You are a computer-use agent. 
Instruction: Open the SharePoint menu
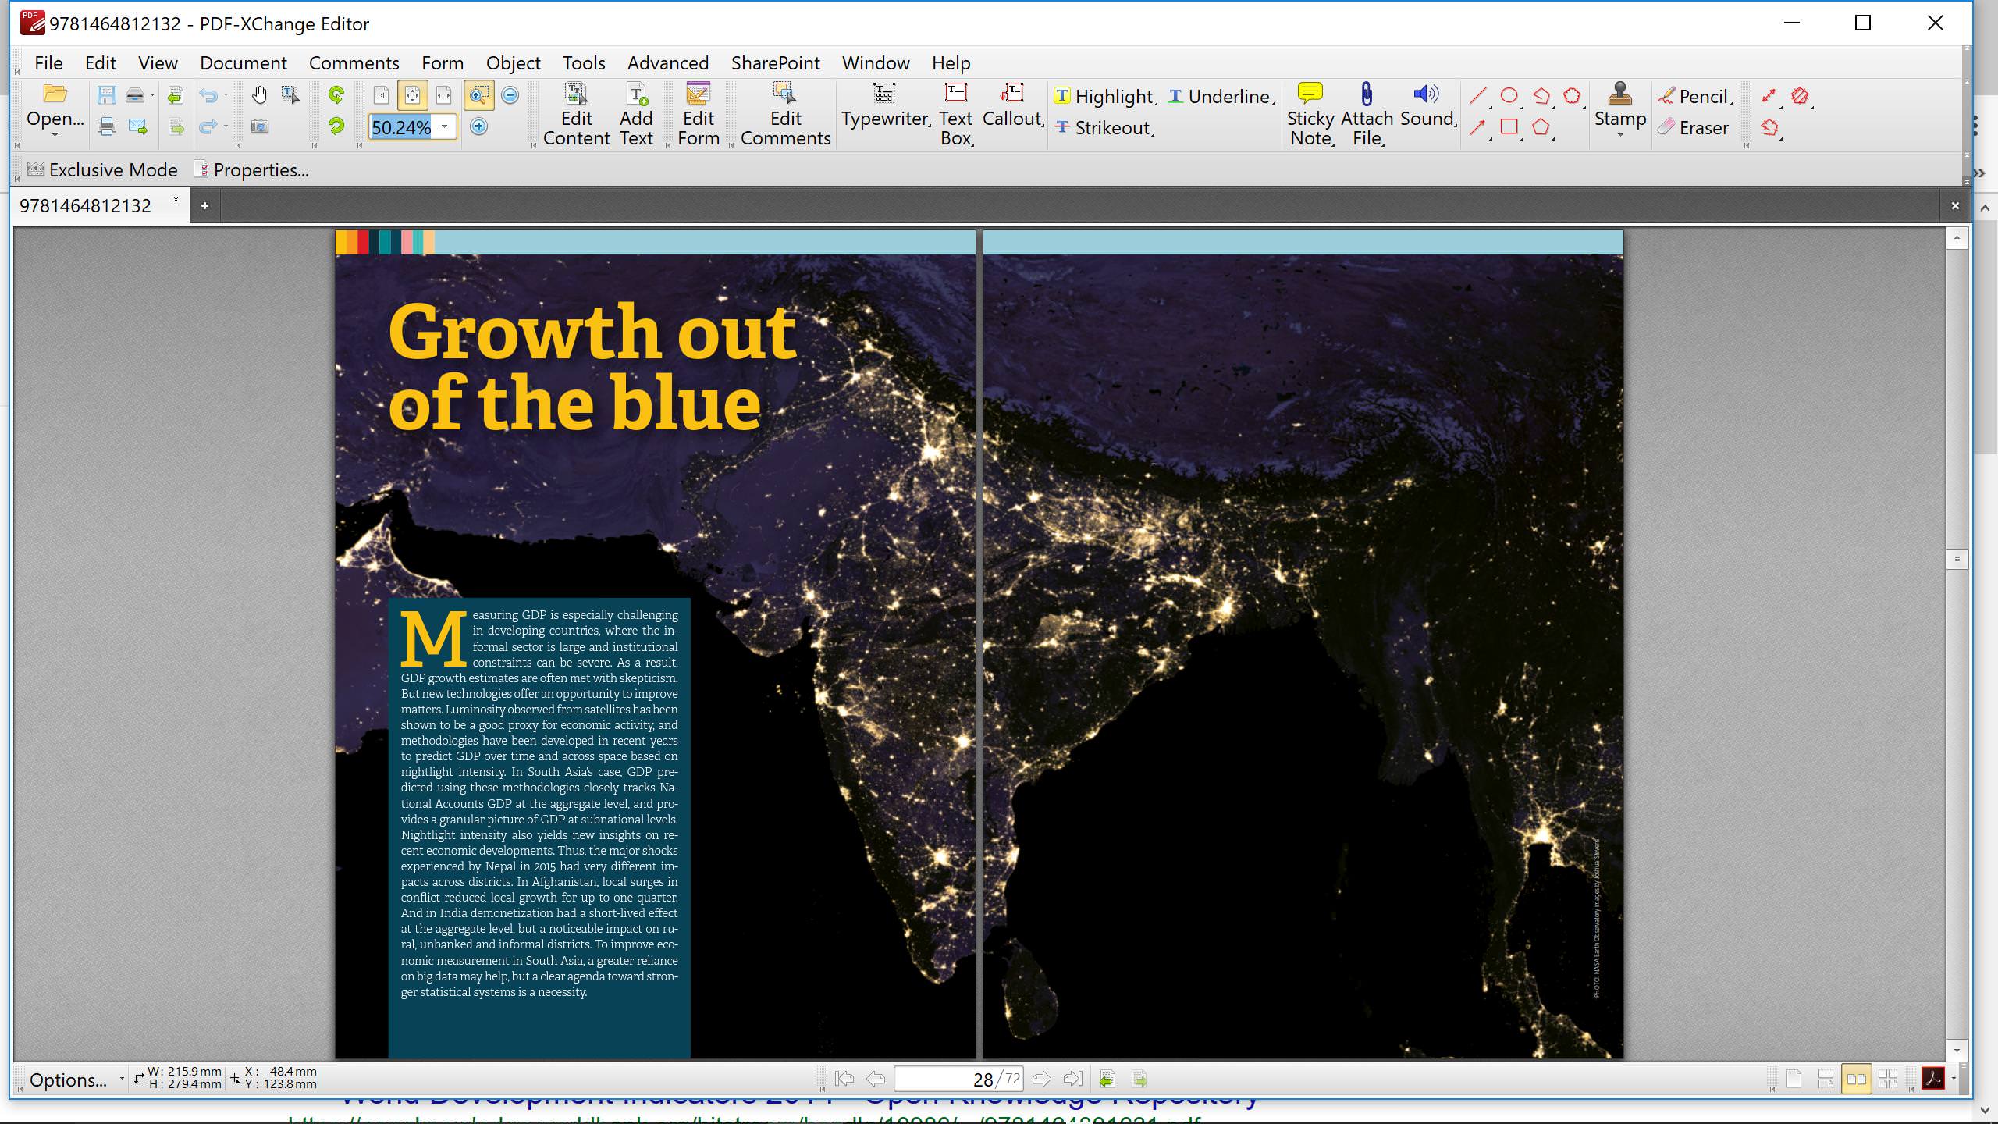coord(775,62)
